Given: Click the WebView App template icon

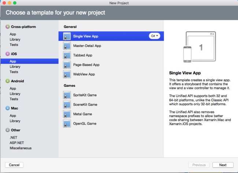Looking at the screenshot, I should point(67,74).
